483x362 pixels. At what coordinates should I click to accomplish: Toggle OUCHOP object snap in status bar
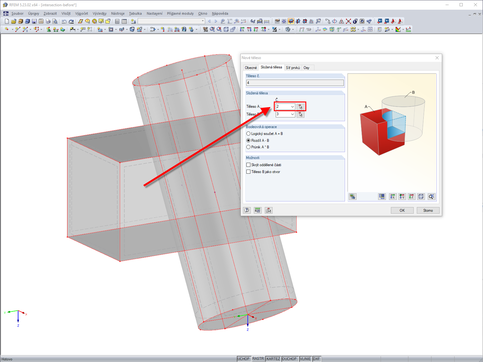[x=289, y=359]
